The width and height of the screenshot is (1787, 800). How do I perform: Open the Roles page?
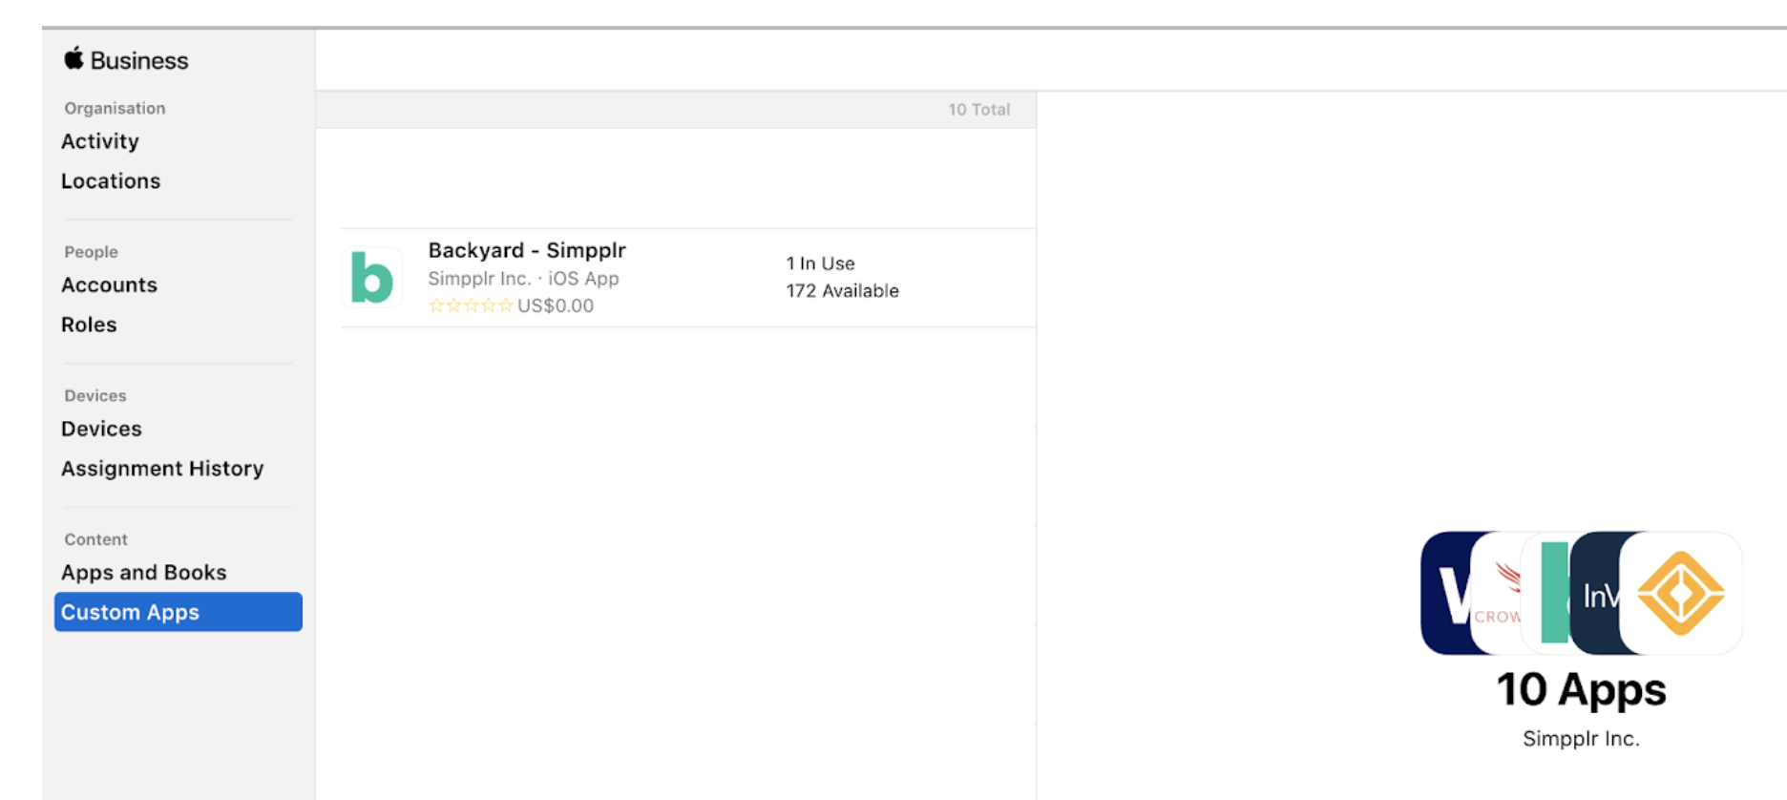(x=89, y=325)
